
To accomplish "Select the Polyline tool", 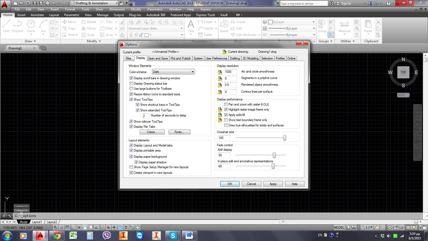I will tap(18, 26).
